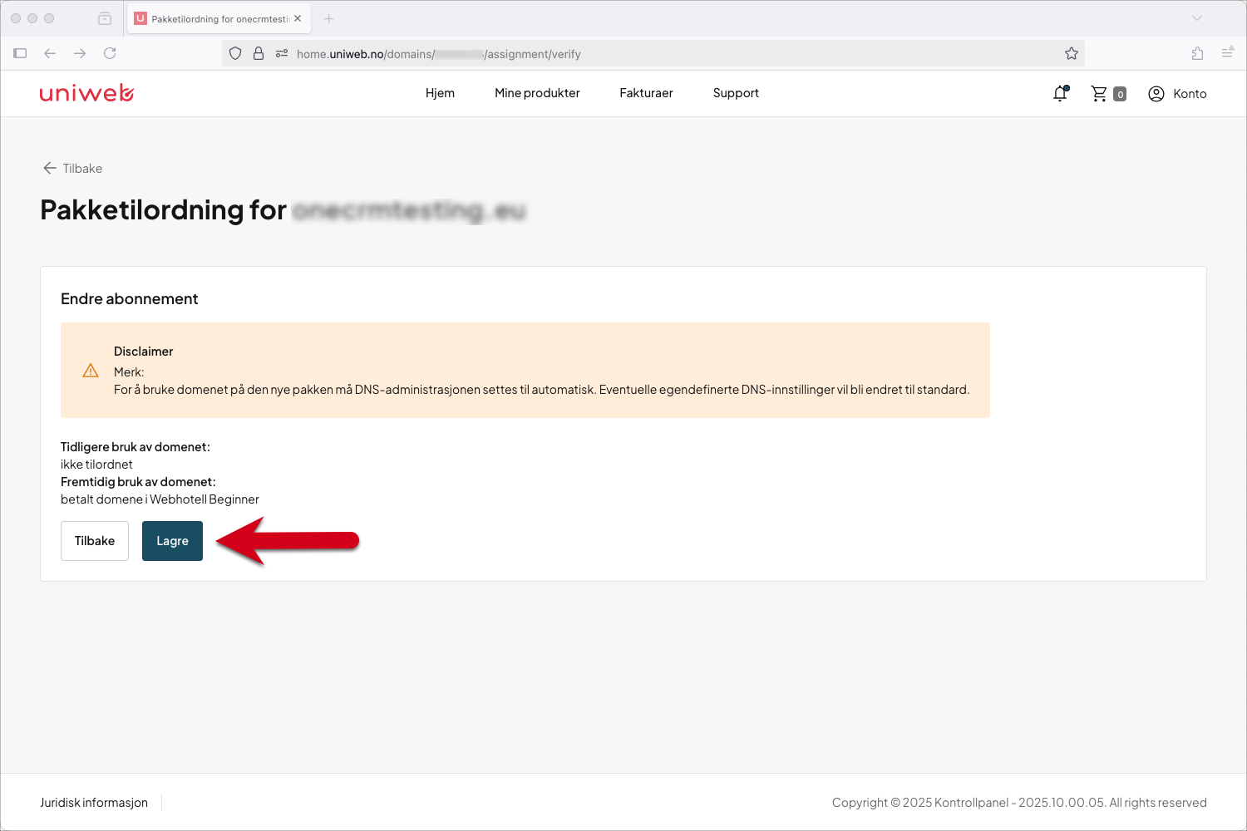Open the shopping cart
Image resolution: width=1247 pixels, height=831 pixels.
click(x=1099, y=94)
